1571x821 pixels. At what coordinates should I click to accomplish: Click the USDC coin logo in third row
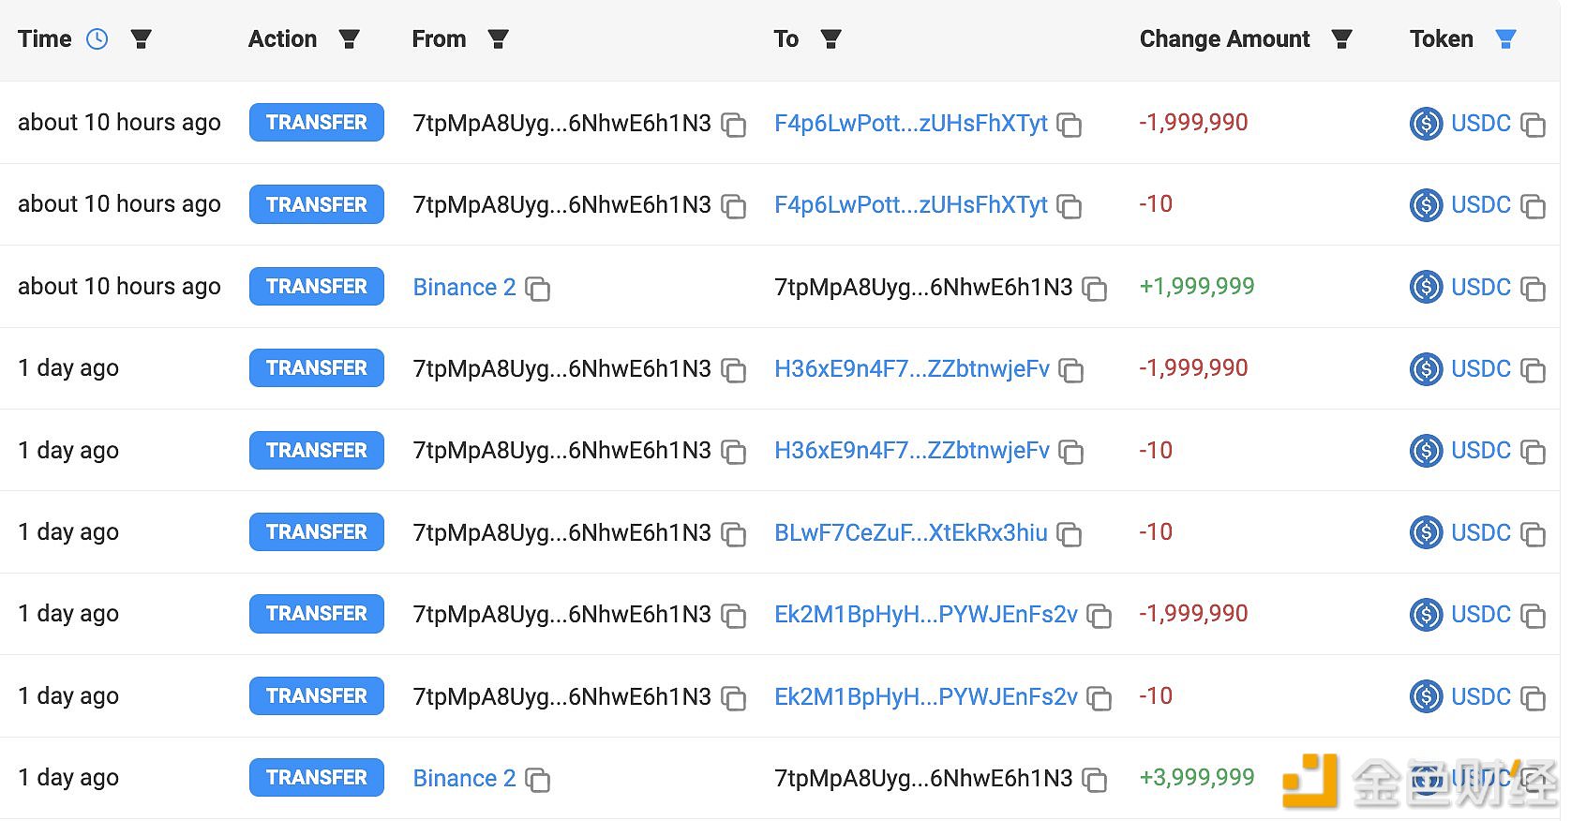[x=1427, y=287]
